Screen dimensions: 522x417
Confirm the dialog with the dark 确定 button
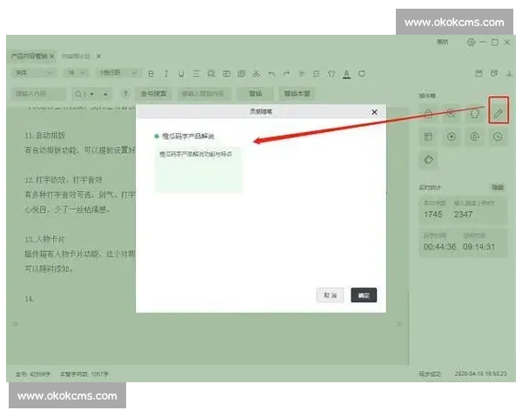pyautogui.click(x=364, y=295)
